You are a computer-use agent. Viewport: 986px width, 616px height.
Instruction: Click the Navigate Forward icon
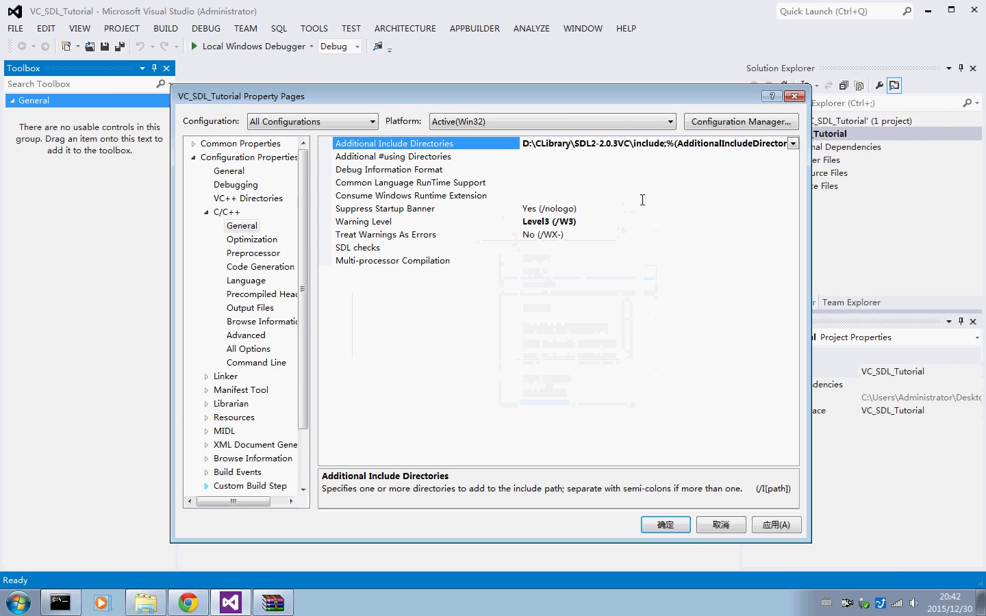click(x=45, y=47)
